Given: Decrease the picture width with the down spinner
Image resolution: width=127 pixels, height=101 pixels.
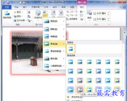Looking at the screenshot, I should (x=108, y=20).
